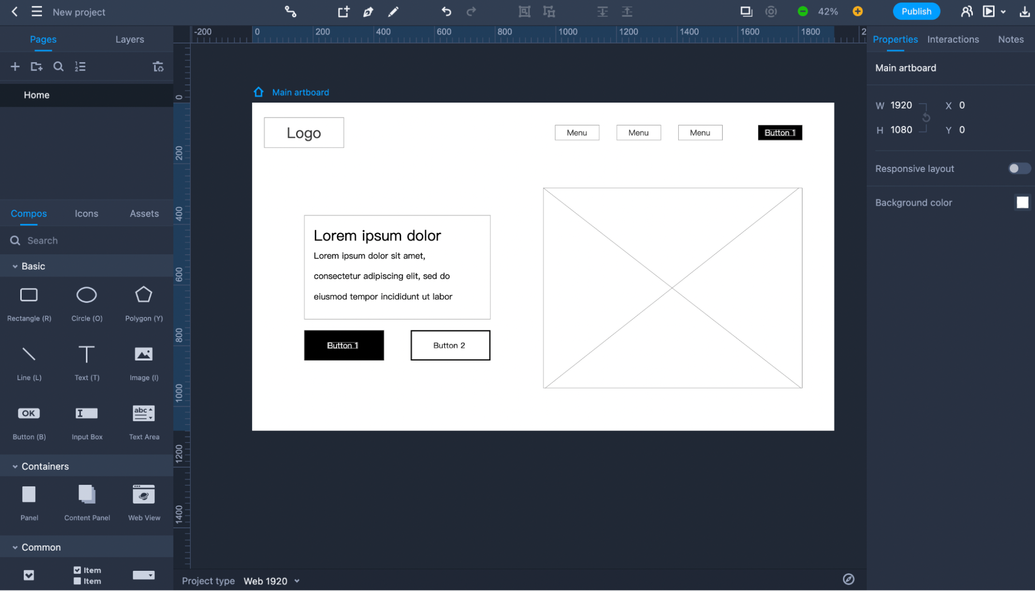Switch to the Layers tab
This screenshot has width=1035, height=591.
point(129,39)
